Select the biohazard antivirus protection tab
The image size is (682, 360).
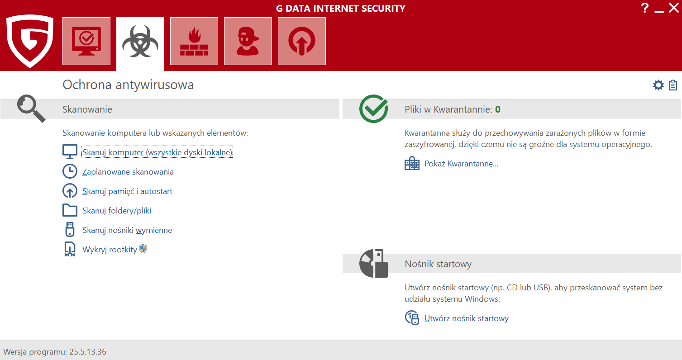coord(140,41)
